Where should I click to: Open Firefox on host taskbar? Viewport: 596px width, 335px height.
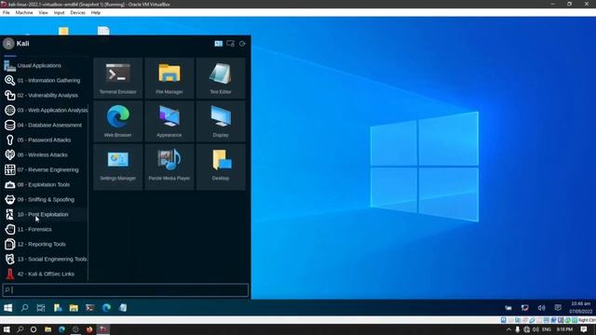click(x=89, y=329)
